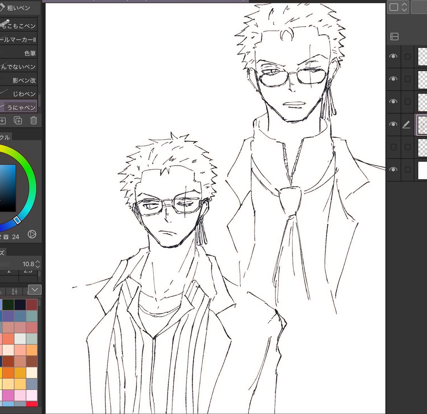Choose the マーカーII sub tool
The image size is (427, 414).
pos(19,40)
